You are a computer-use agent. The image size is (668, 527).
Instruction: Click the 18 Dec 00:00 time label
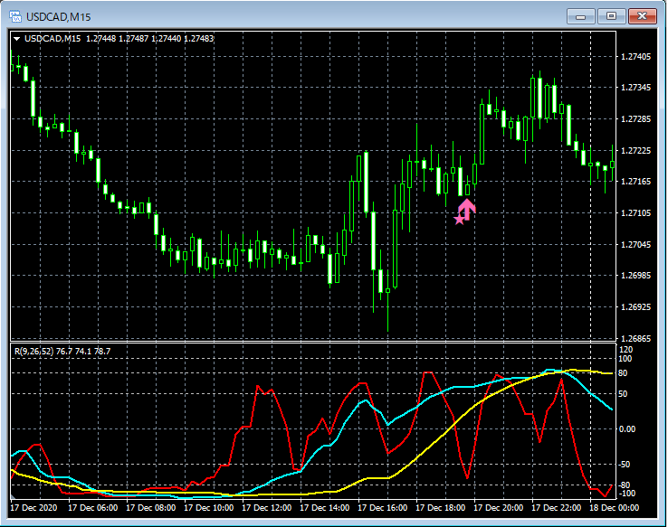click(x=618, y=507)
